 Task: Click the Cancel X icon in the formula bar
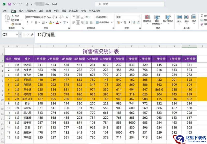click(x=24, y=35)
